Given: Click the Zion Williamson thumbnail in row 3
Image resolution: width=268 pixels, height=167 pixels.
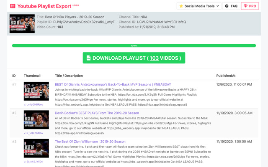Looking at the screenshot, I should [x=36, y=148].
